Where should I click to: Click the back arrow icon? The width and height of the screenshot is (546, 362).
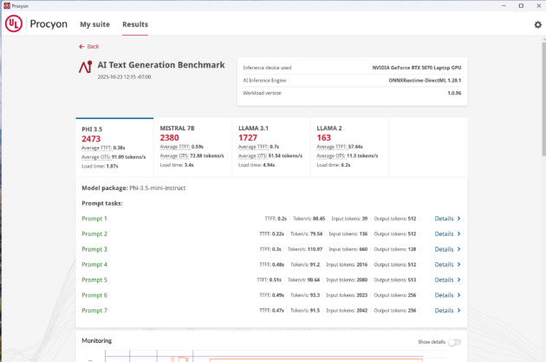point(81,46)
